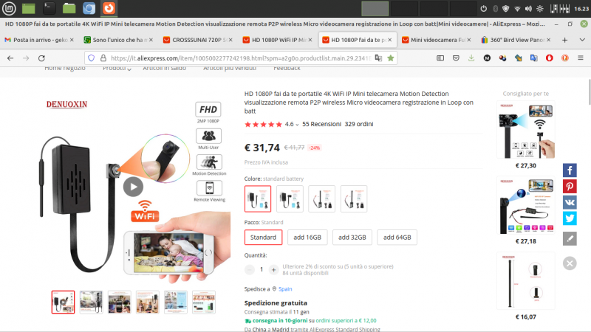The height and width of the screenshot is (332, 591).
Task: Share product on Pinterest
Action: pos(570,187)
